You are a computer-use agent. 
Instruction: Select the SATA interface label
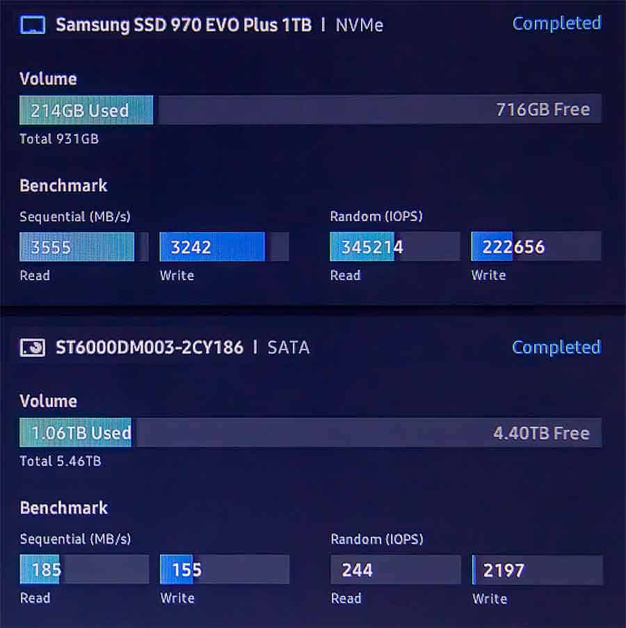[288, 348]
